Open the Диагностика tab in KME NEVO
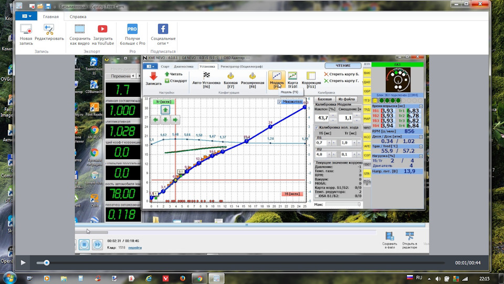This screenshot has width=504, height=284. [x=183, y=67]
